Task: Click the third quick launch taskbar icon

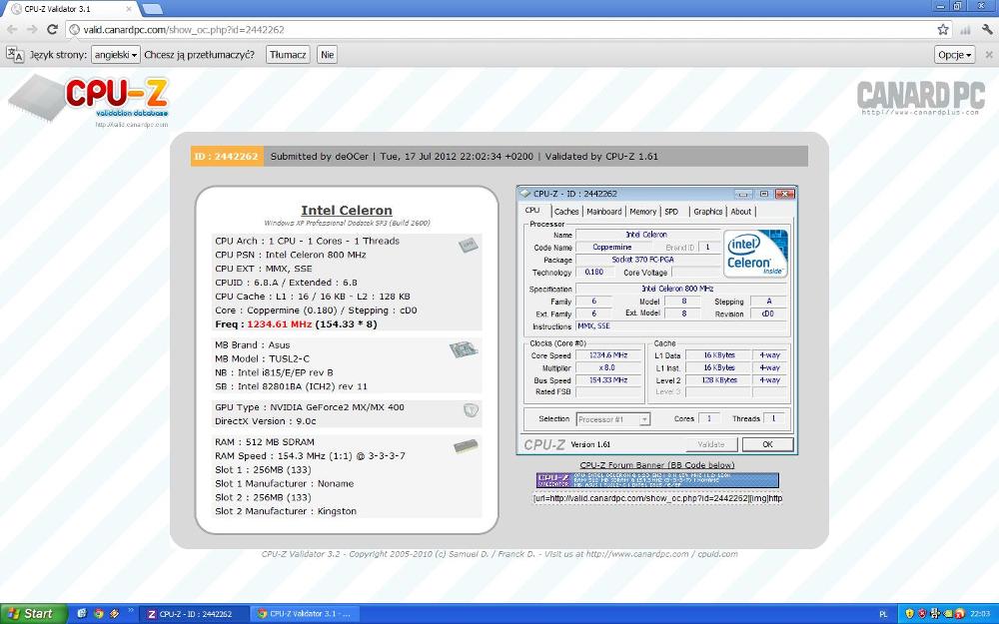Action: [x=115, y=614]
